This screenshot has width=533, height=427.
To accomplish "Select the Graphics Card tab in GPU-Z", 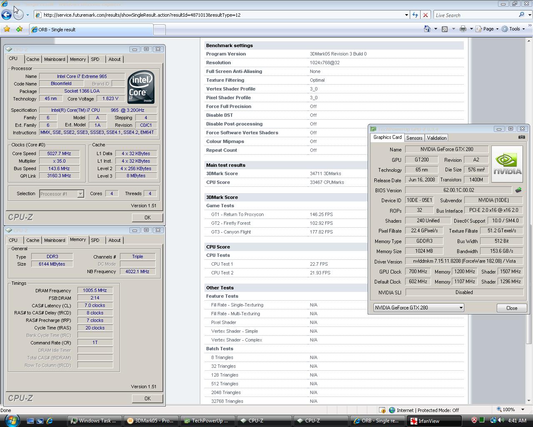I will click(387, 137).
